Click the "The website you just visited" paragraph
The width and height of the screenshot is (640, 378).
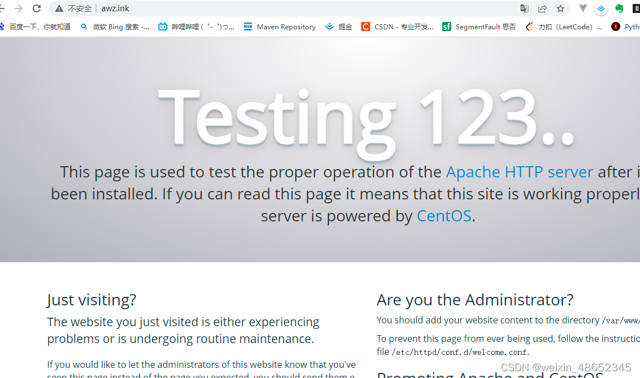click(183, 330)
